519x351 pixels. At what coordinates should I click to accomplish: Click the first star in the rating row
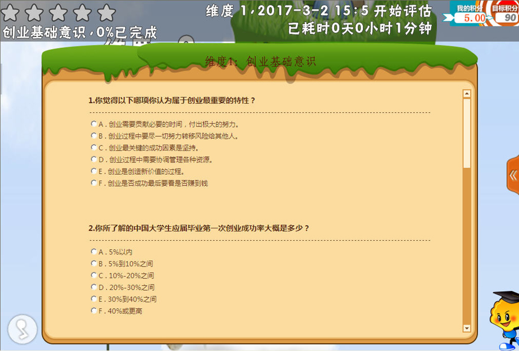click(x=11, y=13)
